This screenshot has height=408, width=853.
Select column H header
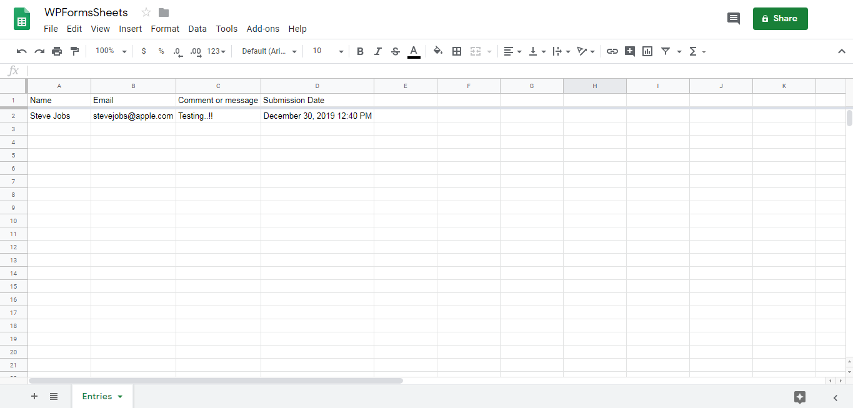click(x=595, y=86)
